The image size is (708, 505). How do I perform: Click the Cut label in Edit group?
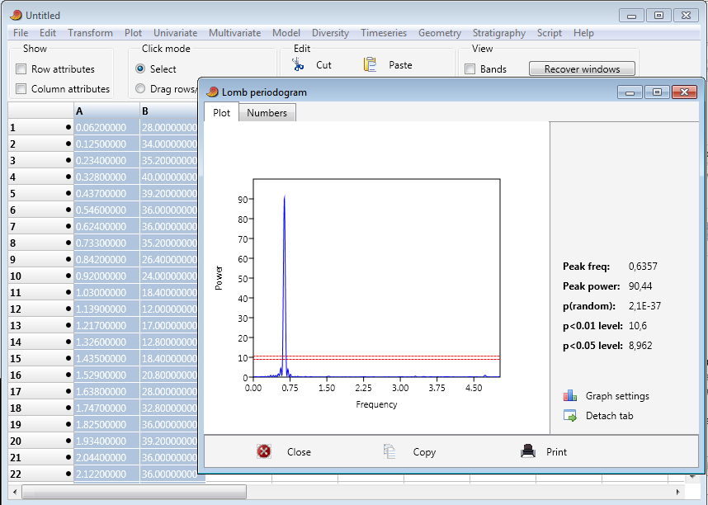click(323, 64)
